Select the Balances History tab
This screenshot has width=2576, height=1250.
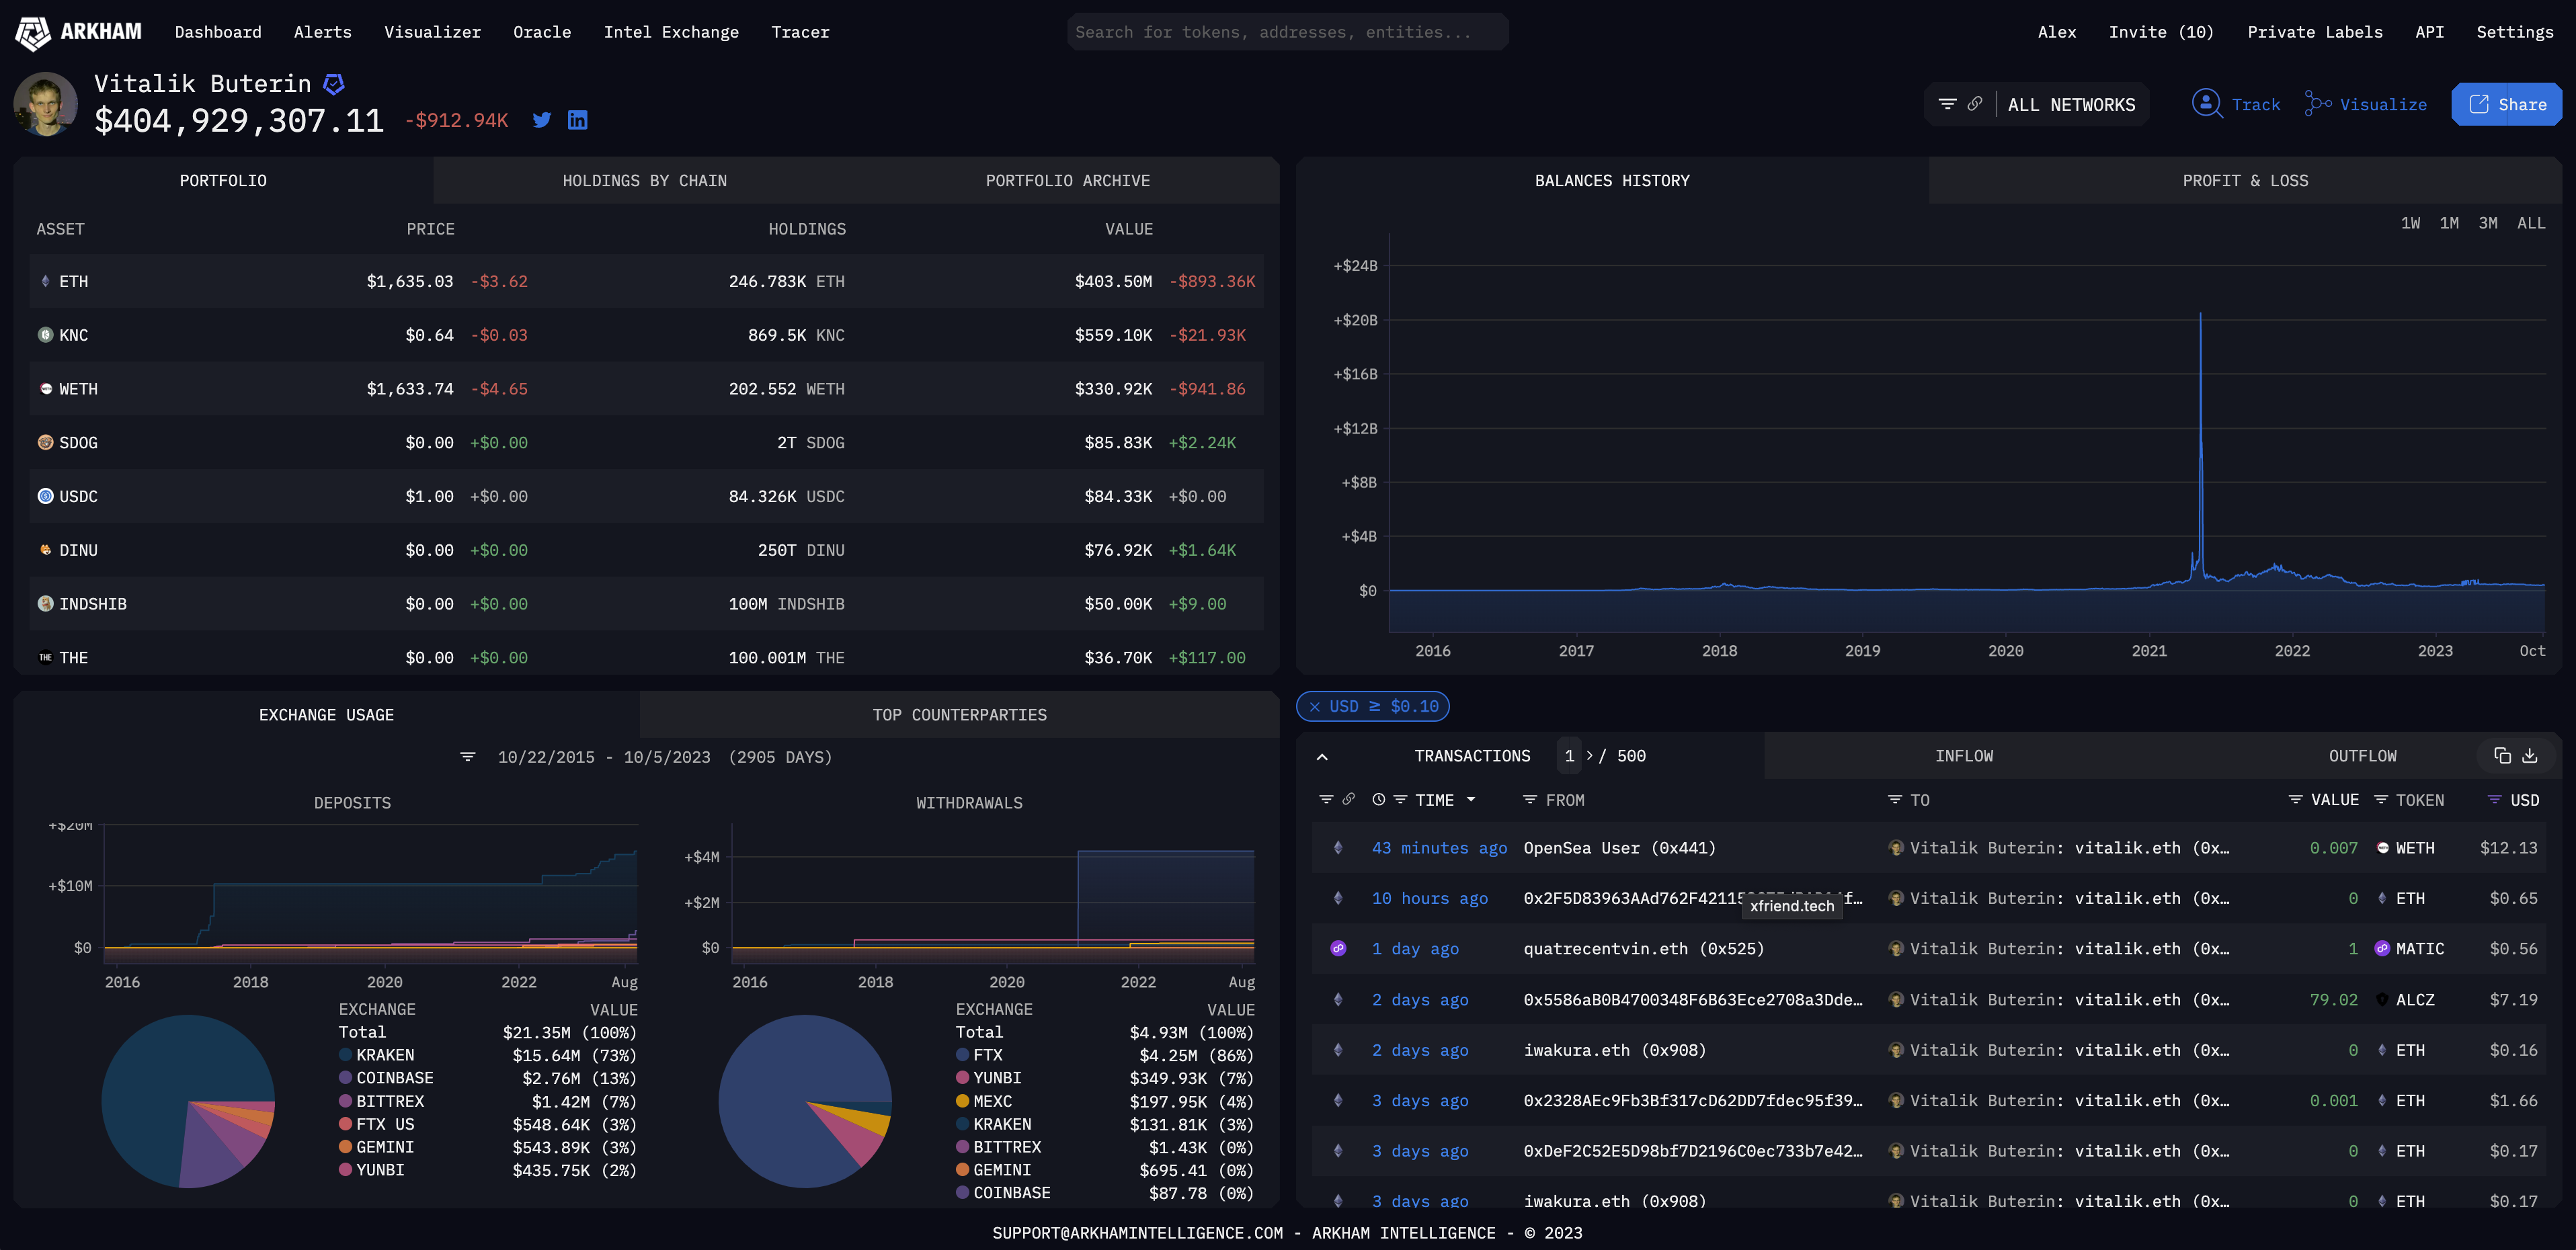pyautogui.click(x=1612, y=181)
